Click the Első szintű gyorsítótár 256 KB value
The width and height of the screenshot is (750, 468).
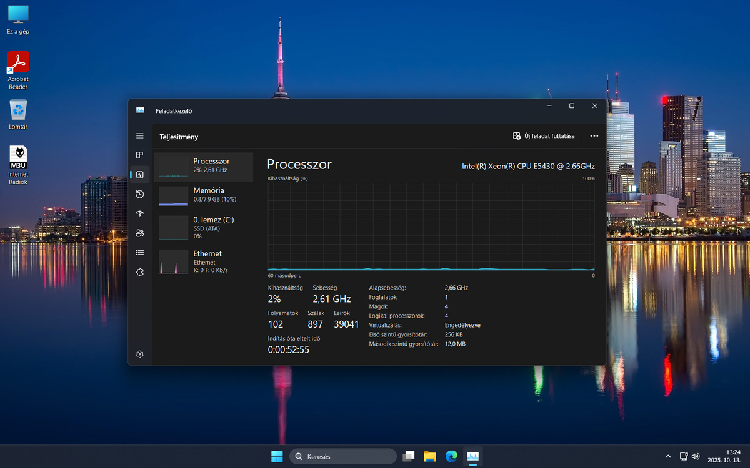click(x=454, y=334)
